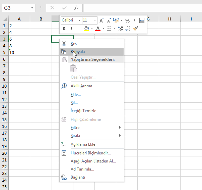The width and height of the screenshot is (202, 190).
Task: Select İçeriği Temizle menu entry
Action: pyautogui.click(x=92, y=111)
